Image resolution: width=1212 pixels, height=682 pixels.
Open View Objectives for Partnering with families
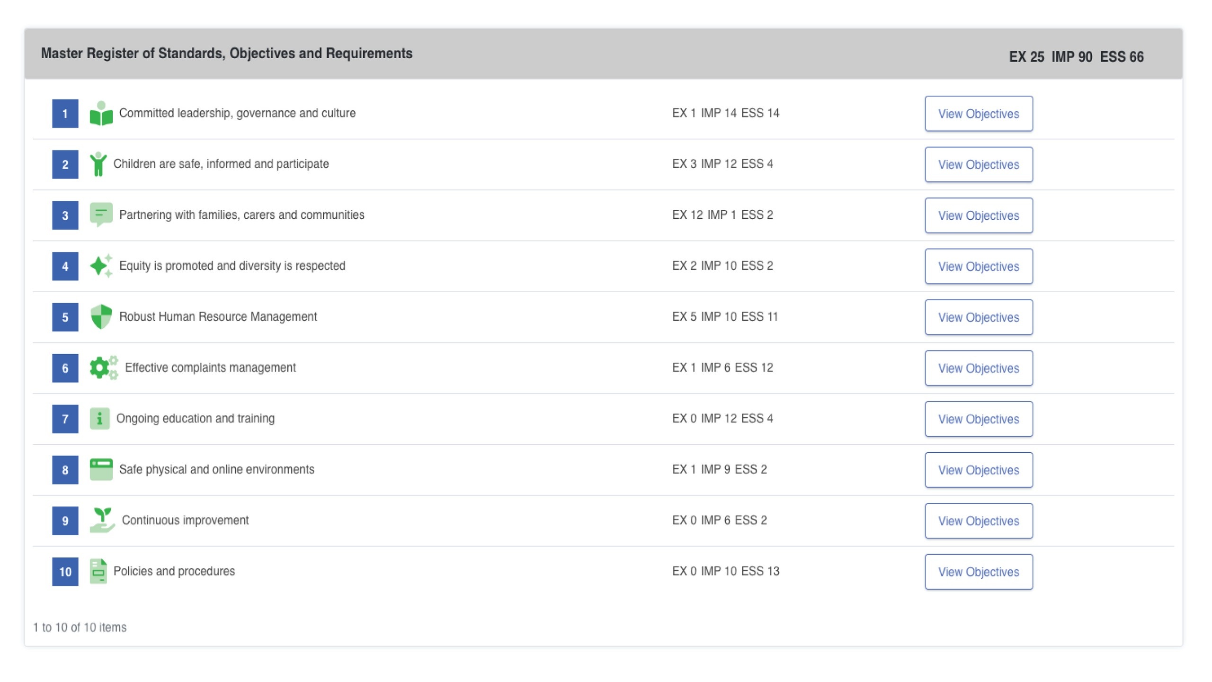[x=978, y=215]
